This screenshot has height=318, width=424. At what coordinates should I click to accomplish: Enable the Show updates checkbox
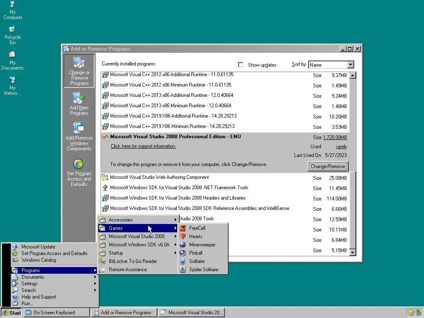[241, 65]
